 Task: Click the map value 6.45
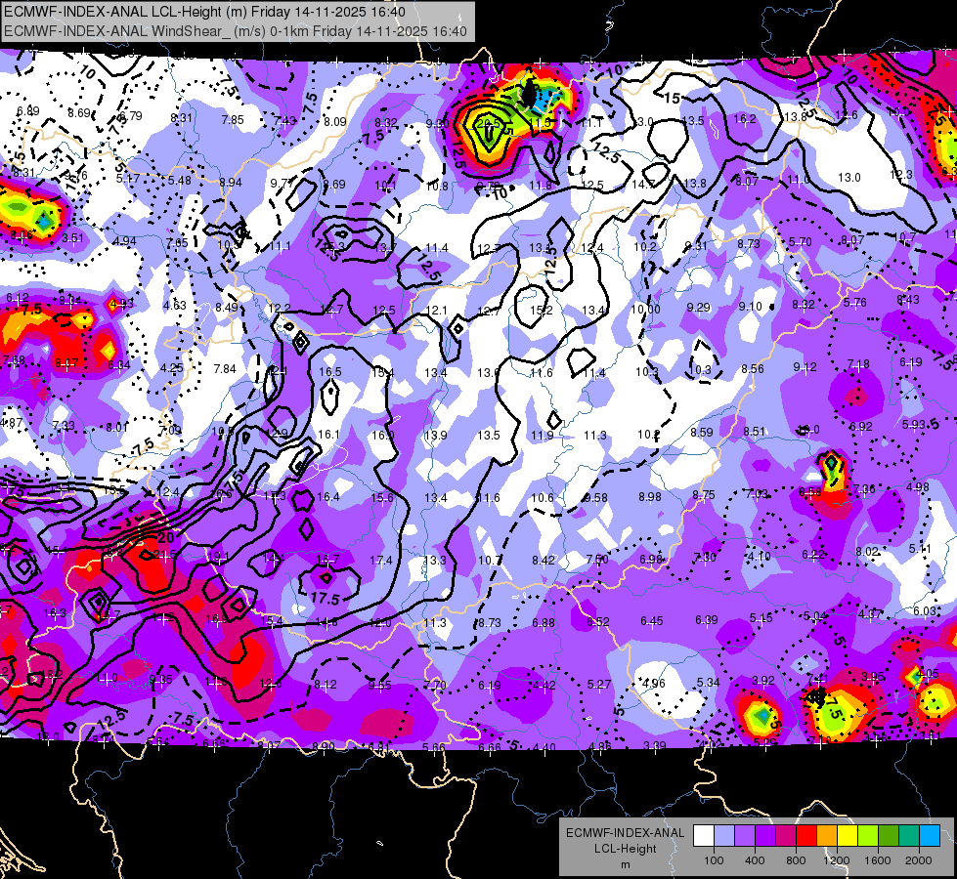(x=652, y=621)
